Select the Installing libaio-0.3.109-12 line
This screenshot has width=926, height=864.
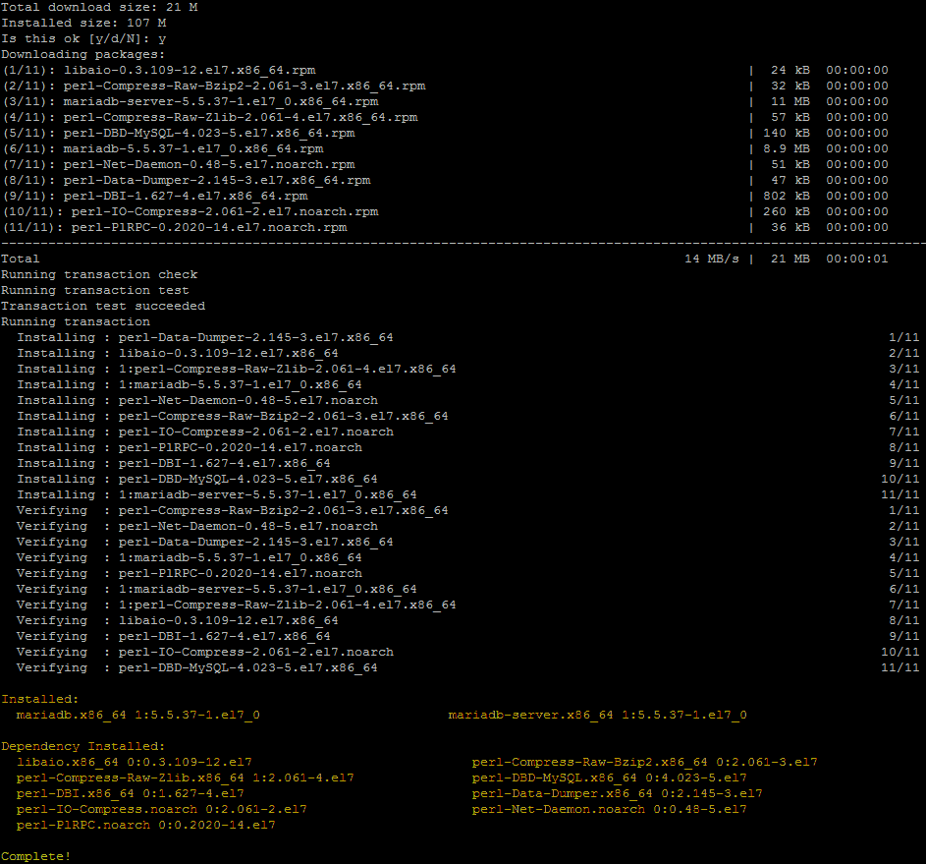pyautogui.click(x=467, y=354)
